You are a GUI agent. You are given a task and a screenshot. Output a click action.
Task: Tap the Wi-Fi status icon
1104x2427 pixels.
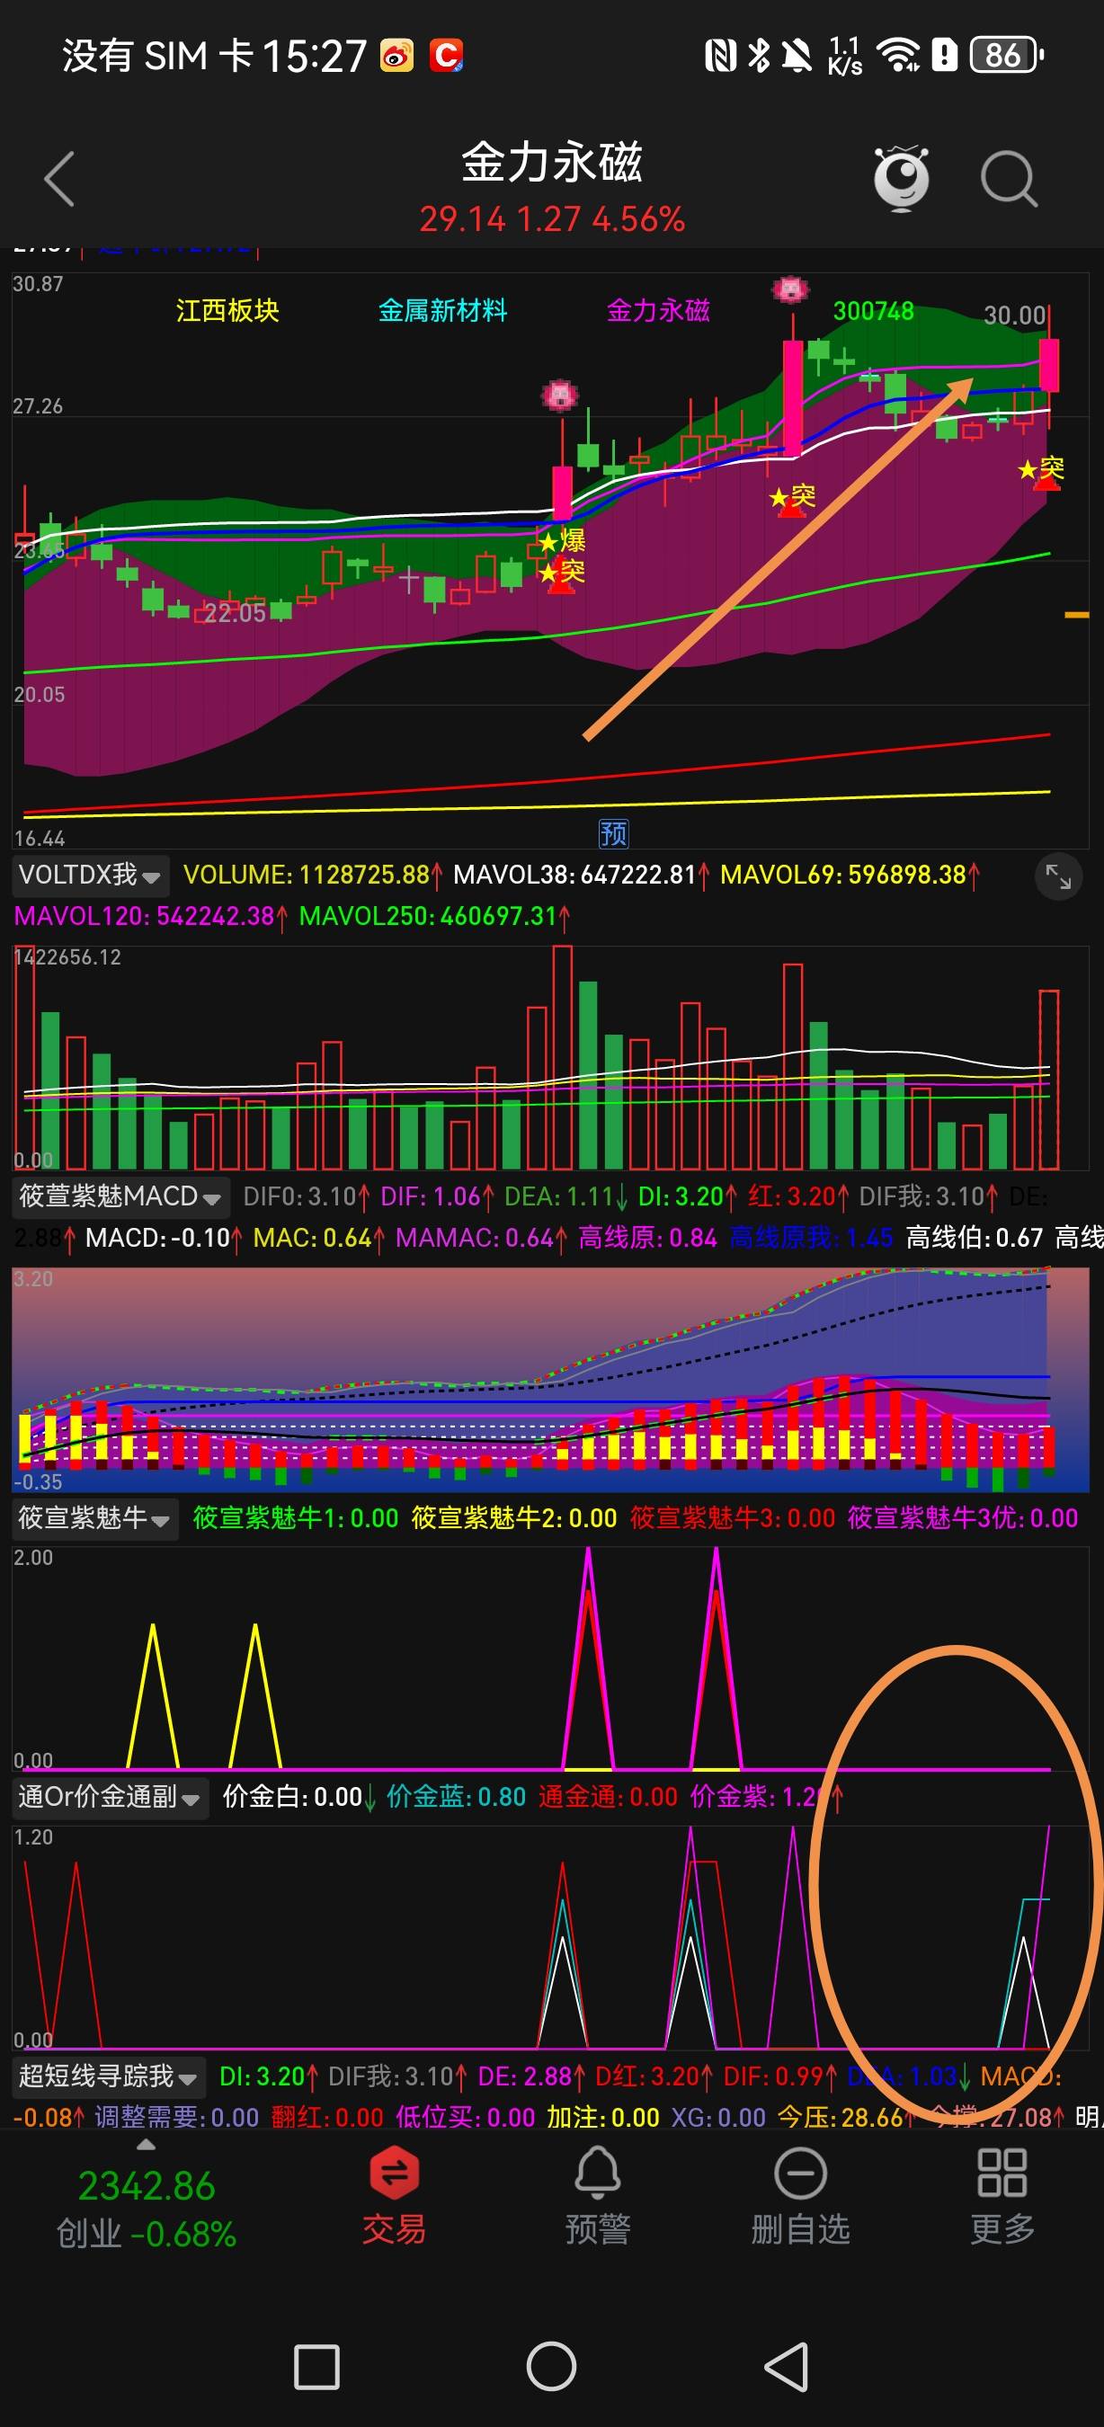[899, 56]
